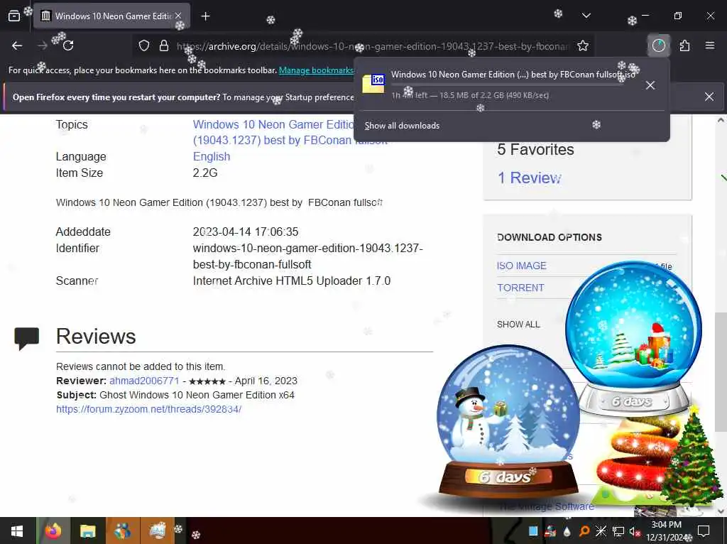This screenshot has height=544, width=727.
Task: Open reviewer ahmad2006771 profile link
Action: (x=144, y=381)
